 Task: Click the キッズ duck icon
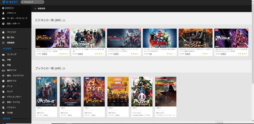tap(3, 91)
